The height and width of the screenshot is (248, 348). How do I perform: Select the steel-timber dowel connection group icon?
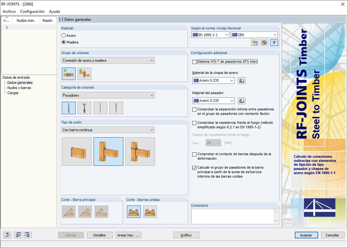coord(69,74)
